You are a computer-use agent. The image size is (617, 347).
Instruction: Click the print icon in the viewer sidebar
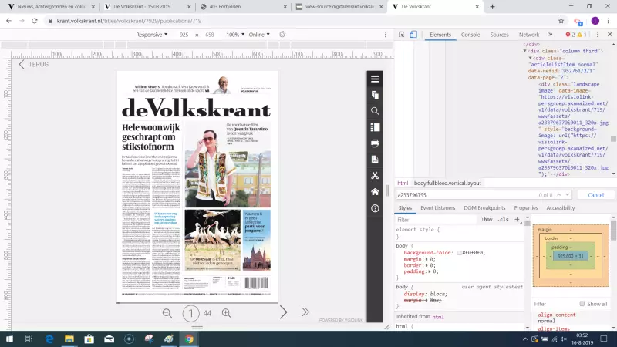point(375,143)
